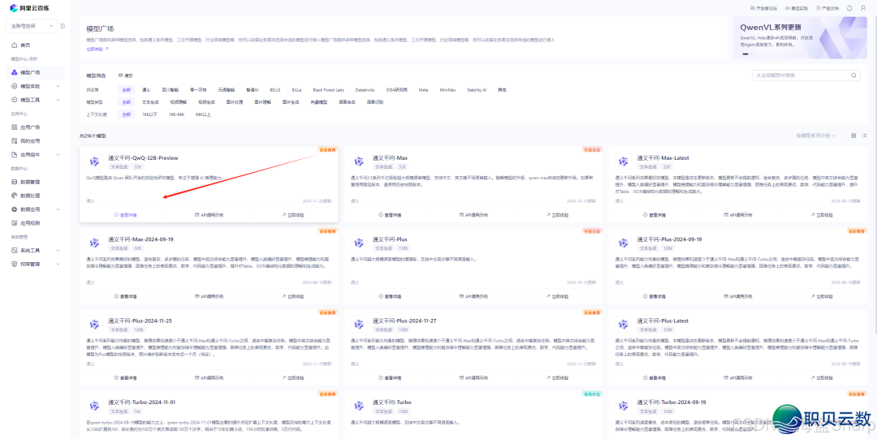The height and width of the screenshot is (439, 877).
Task: Click the 通义千问-Turbo card title
Action: pyautogui.click(x=392, y=402)
